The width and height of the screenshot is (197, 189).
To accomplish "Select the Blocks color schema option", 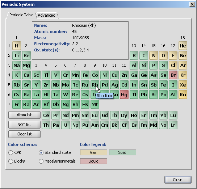I will (x=16, y=161).
